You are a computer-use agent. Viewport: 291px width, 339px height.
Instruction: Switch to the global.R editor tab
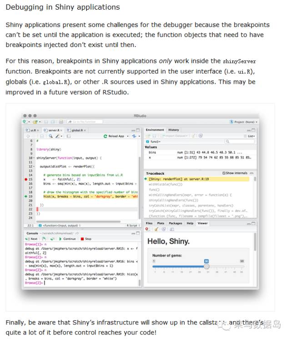(x=75, y=130)
